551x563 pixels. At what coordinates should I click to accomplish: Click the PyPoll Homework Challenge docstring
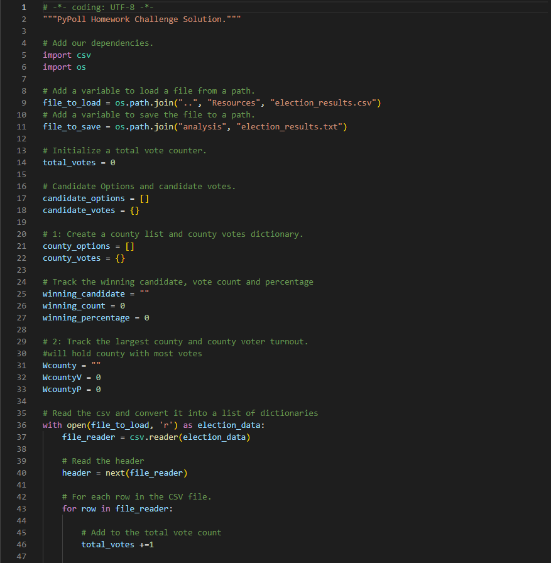142,19
